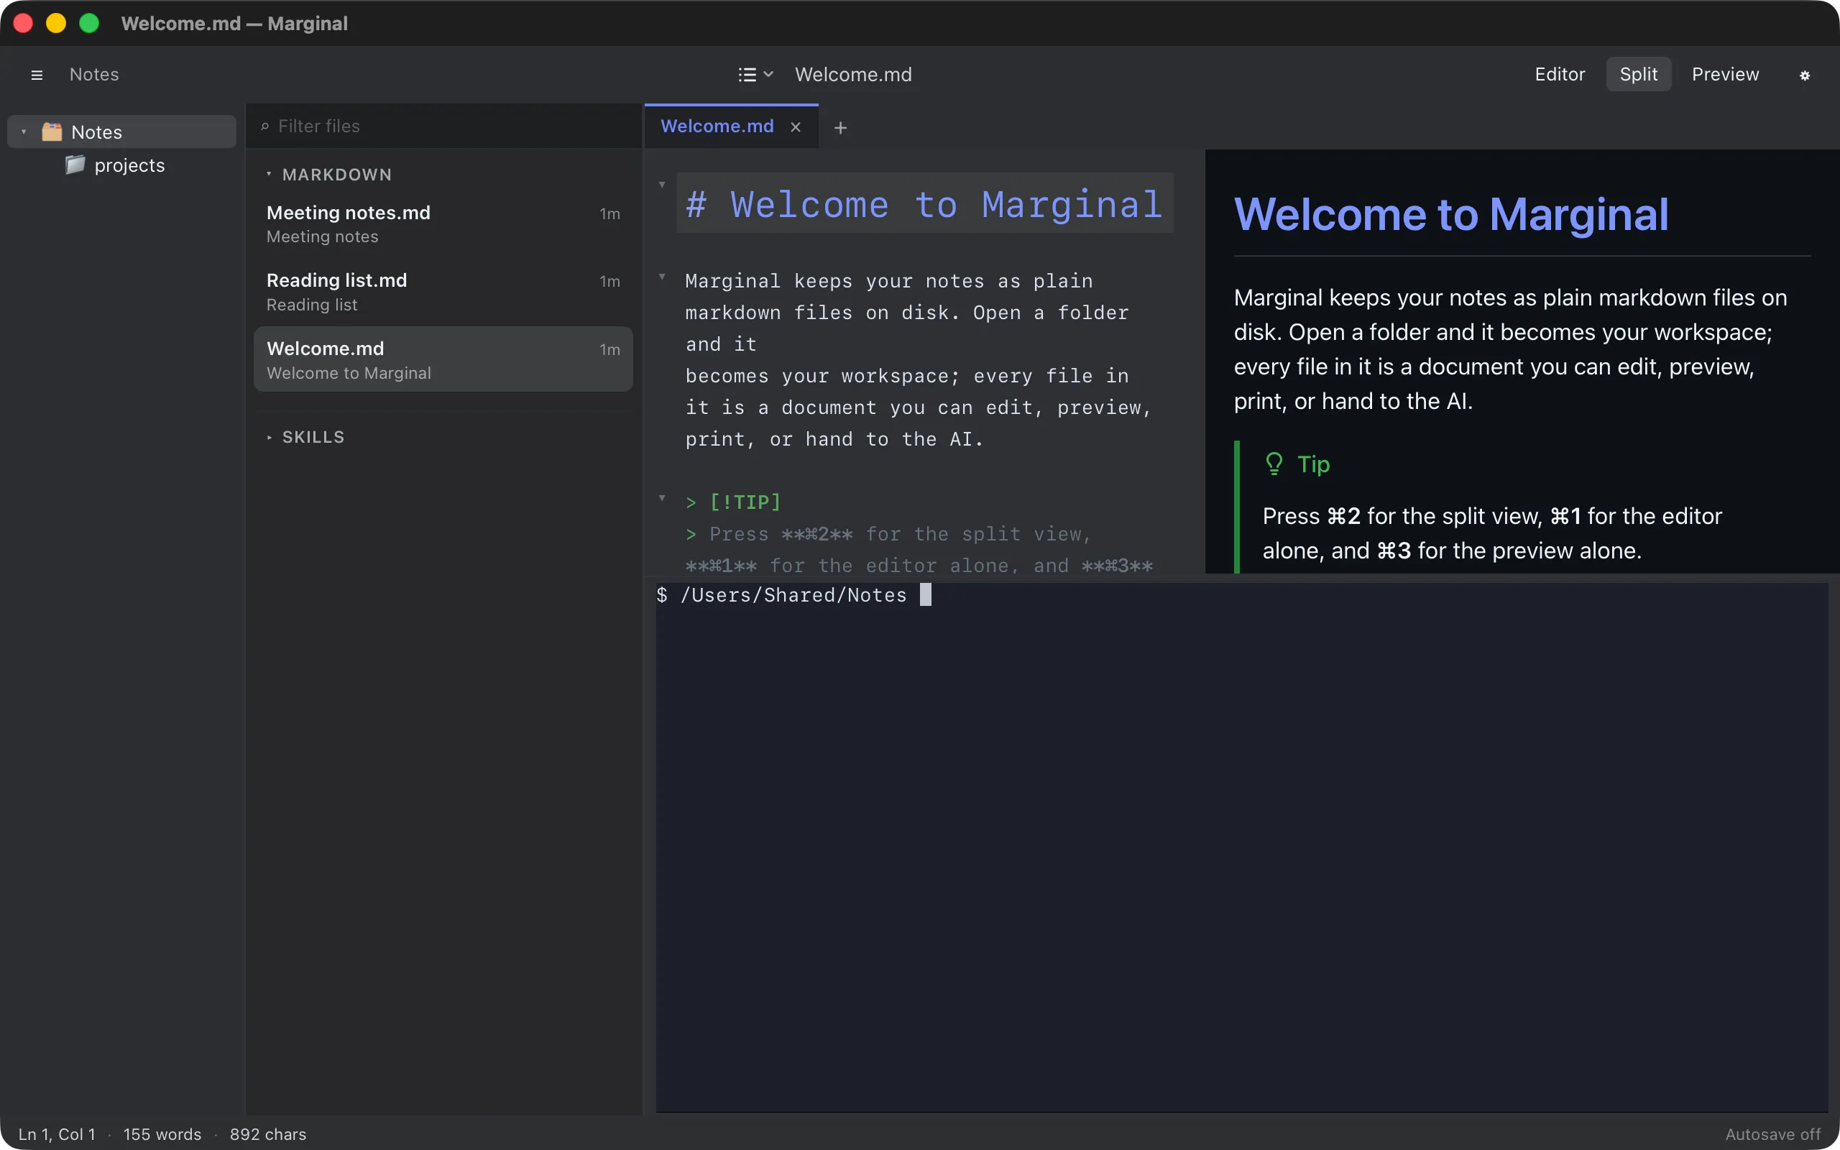Image resolution: width=1840 pixels, height=1150 pixels.
Task: Click the filter search magnifier icon
Action: pos(264,126)
